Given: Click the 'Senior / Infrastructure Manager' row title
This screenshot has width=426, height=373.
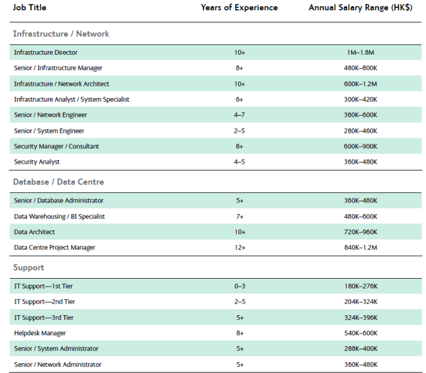Looking at the screenshot, I should (58, 68).
